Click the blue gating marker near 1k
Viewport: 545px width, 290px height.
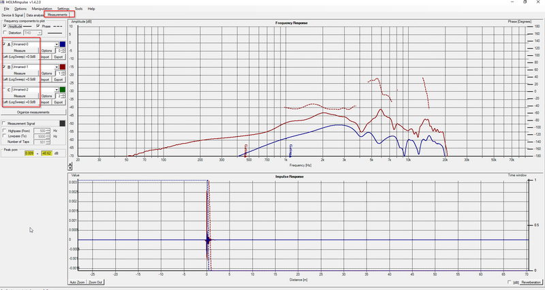(x=290, y=150)
